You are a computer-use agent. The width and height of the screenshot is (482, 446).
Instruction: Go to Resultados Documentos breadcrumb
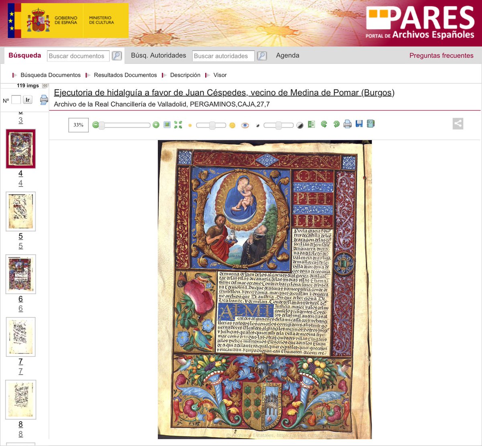(125, 75)
